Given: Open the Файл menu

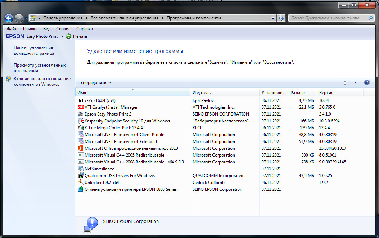Looking at the screenshot, I should 12,29.
